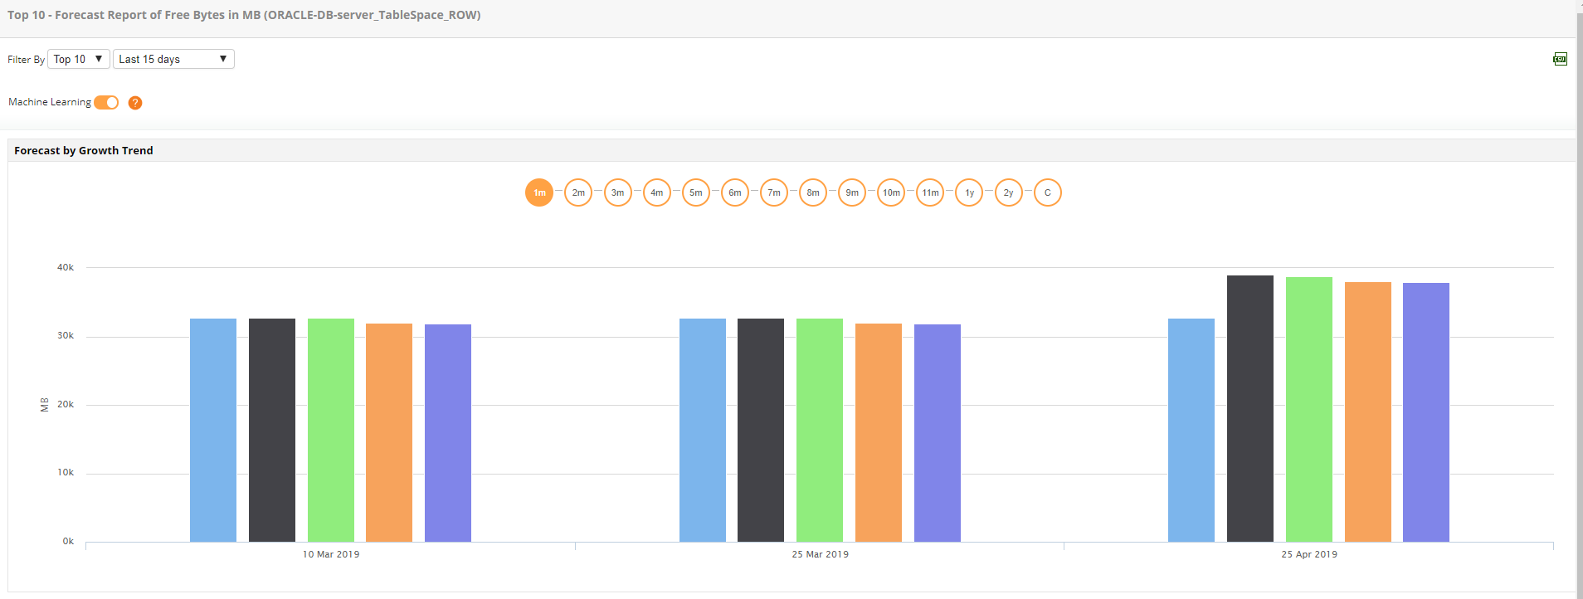The height and width of the screenshot is (599, 1583).
Task: Click the Forecast by Growth Trend heading
Action: (84, 150)
